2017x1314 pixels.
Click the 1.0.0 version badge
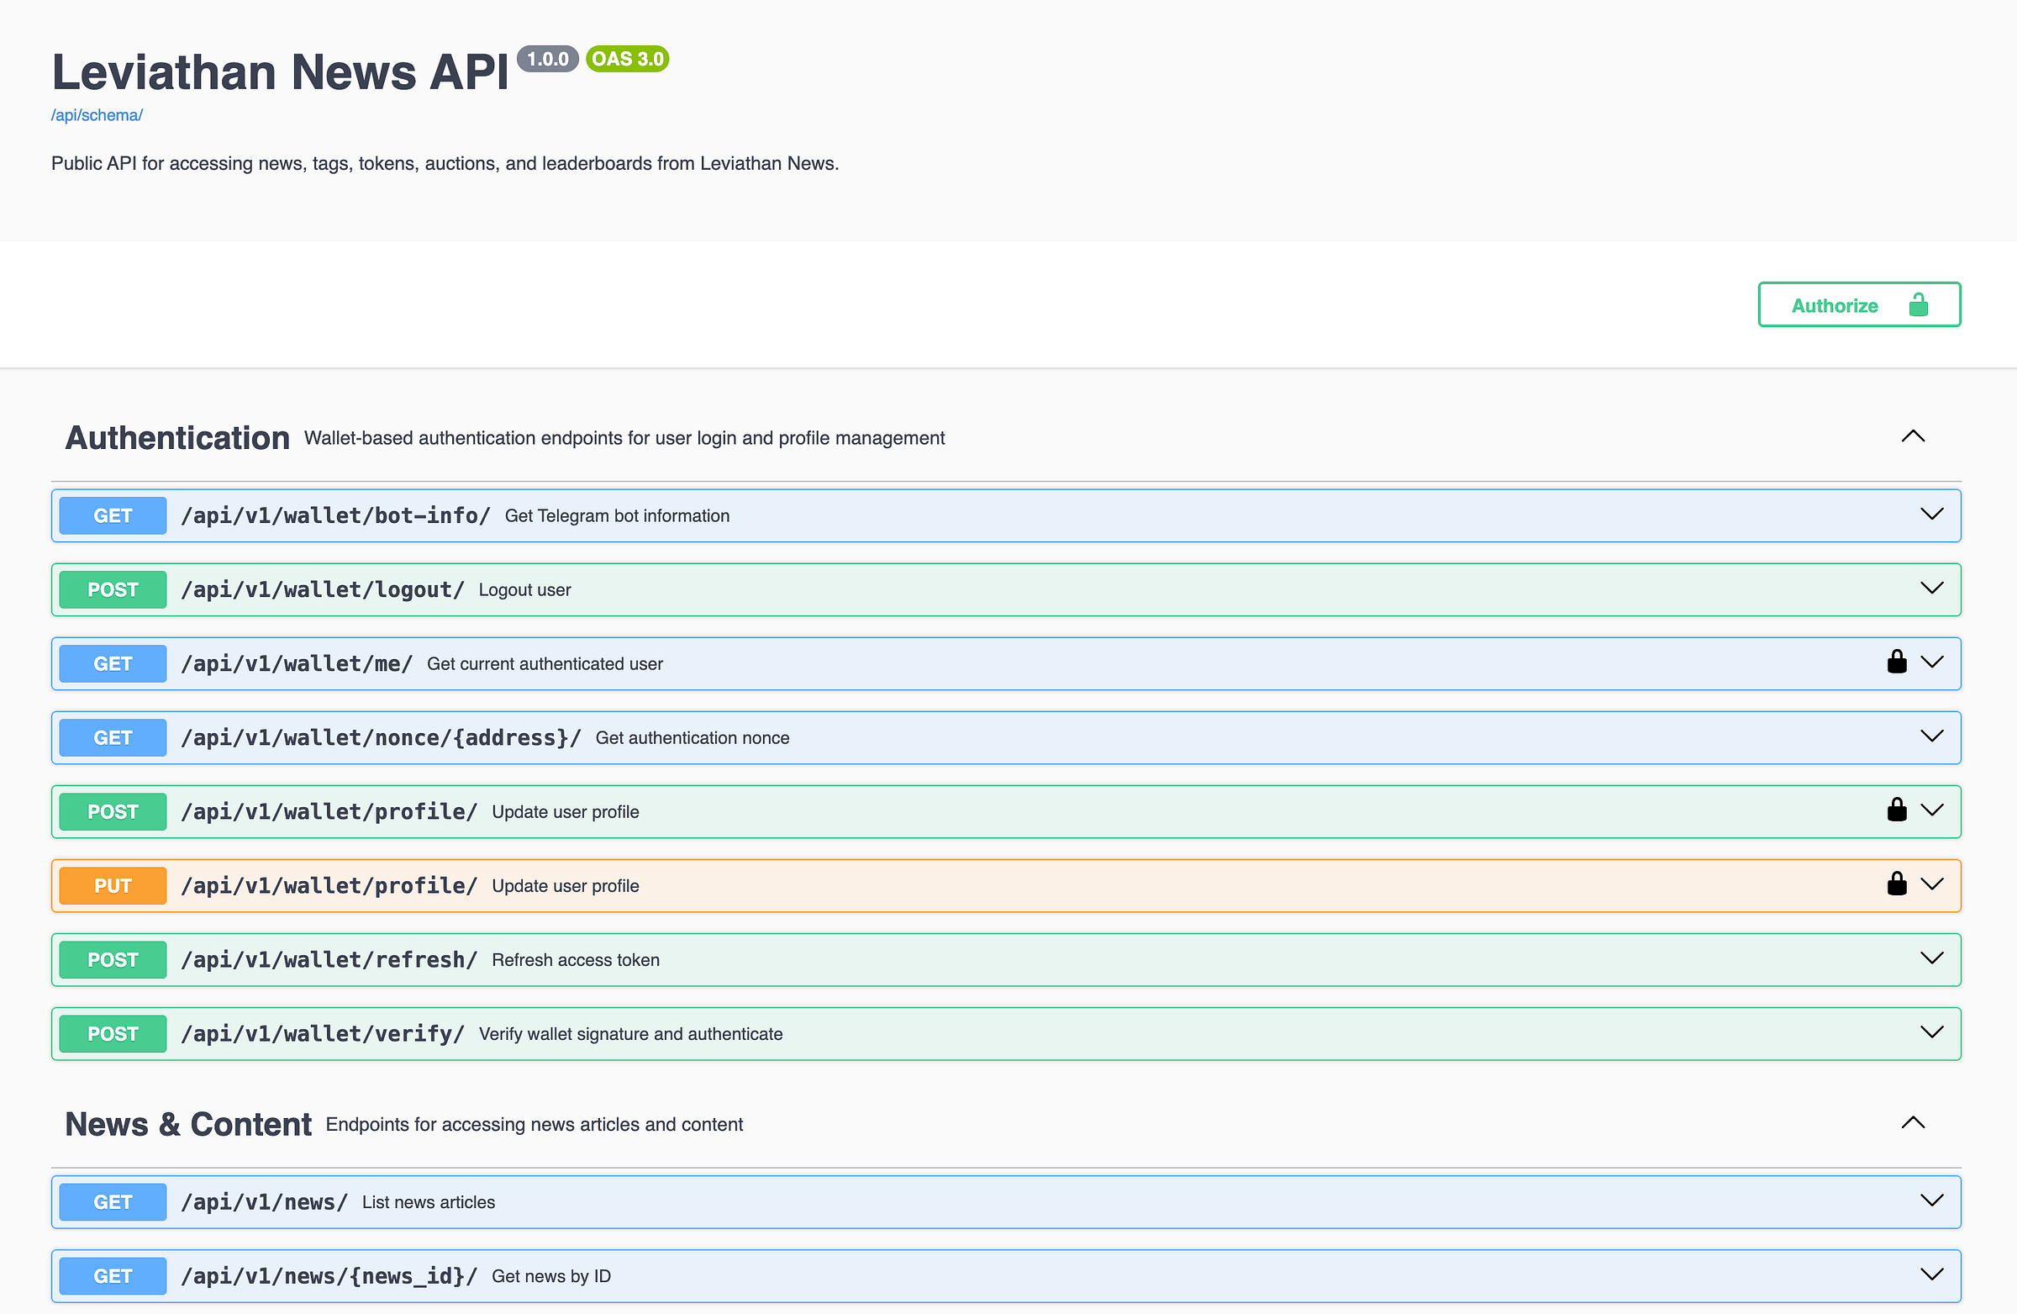tap(547, 59)
